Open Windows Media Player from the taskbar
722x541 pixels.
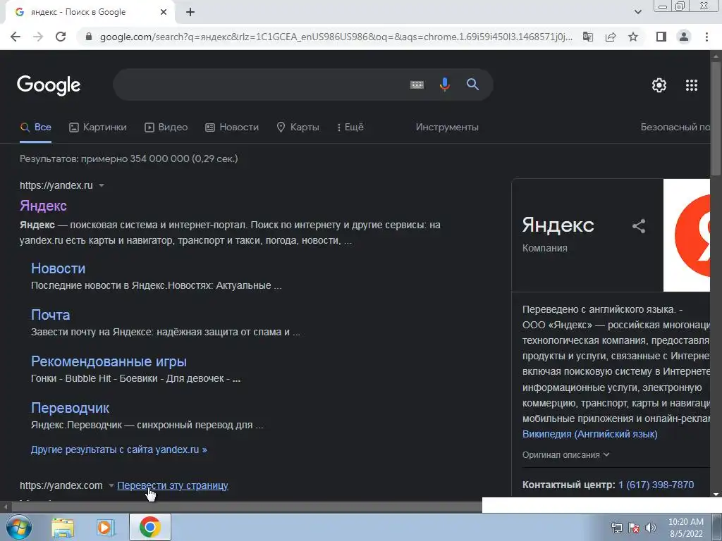tap(106, 528)
